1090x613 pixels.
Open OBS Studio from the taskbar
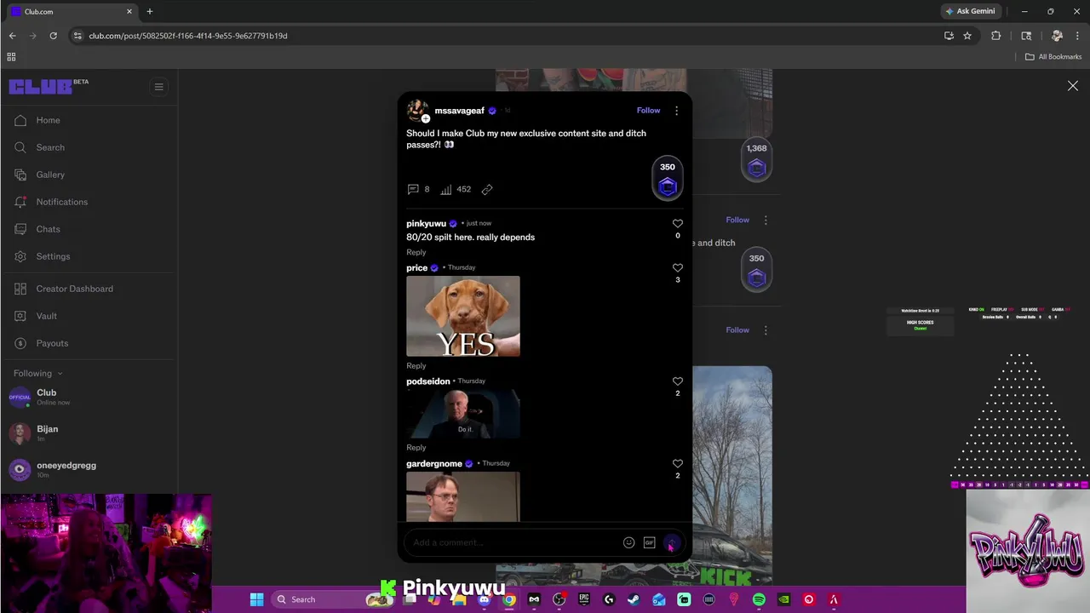tap(559, 599)
